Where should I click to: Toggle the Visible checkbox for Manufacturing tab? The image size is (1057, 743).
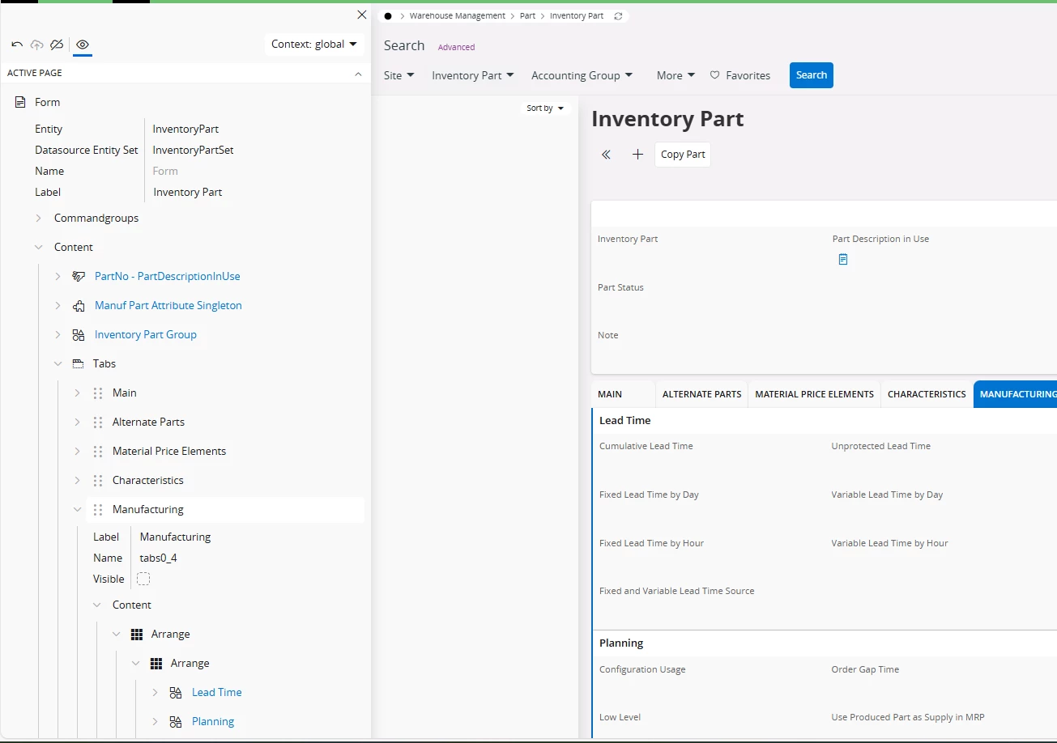[x=143, y=579]
